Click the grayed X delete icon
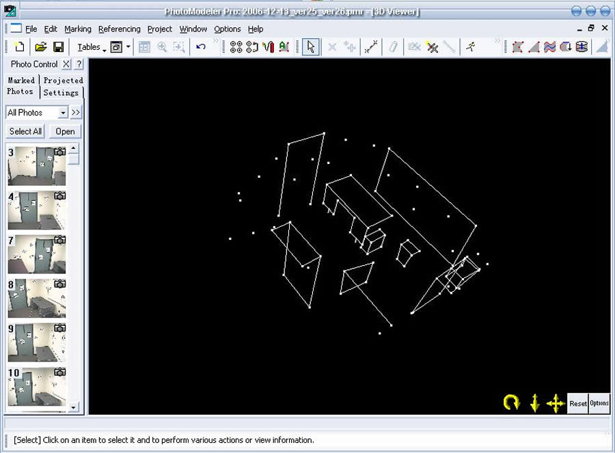The width and height of the screenshot is (615, 453). click(x=332, y=47)
